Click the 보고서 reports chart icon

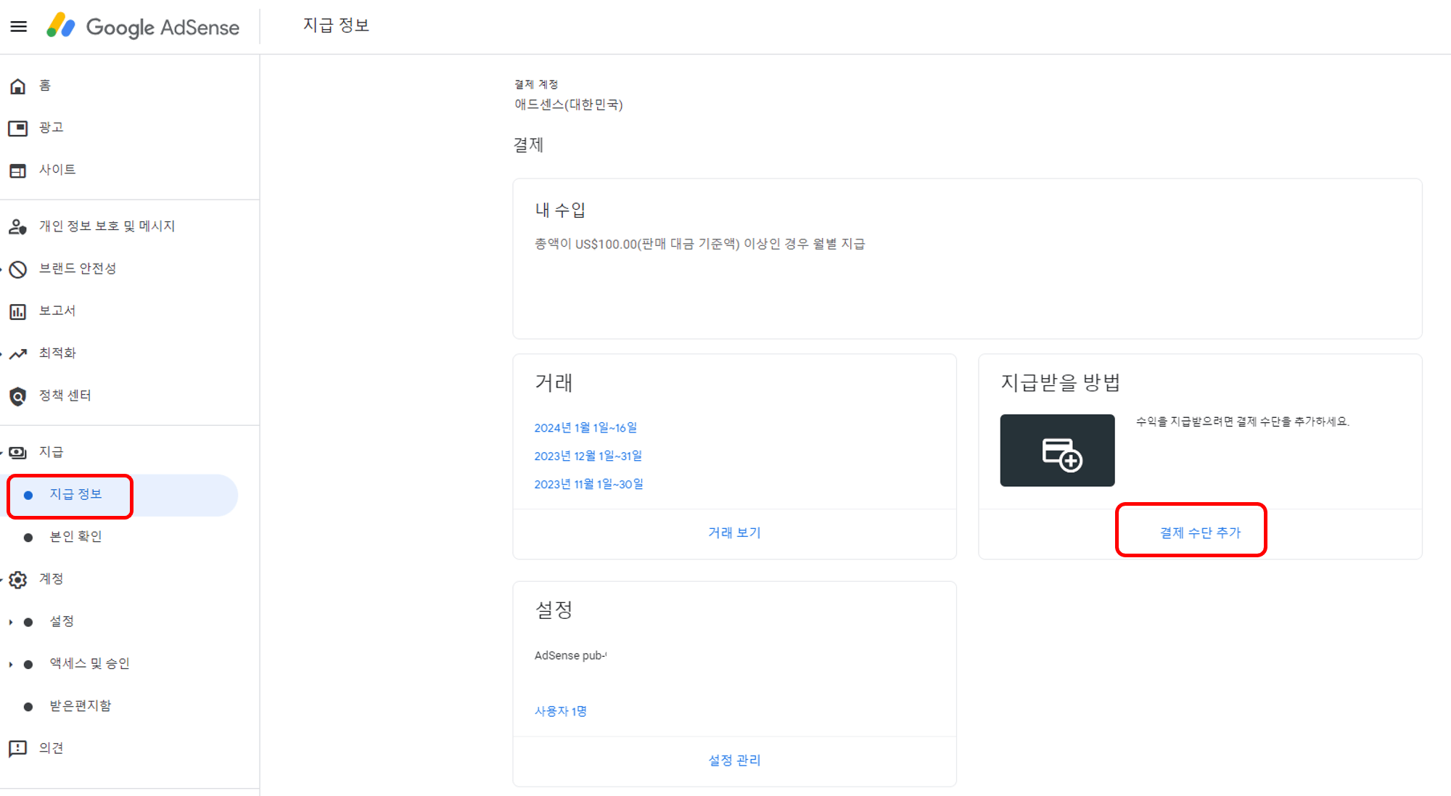pyautogui.click(x=18, y=311)
